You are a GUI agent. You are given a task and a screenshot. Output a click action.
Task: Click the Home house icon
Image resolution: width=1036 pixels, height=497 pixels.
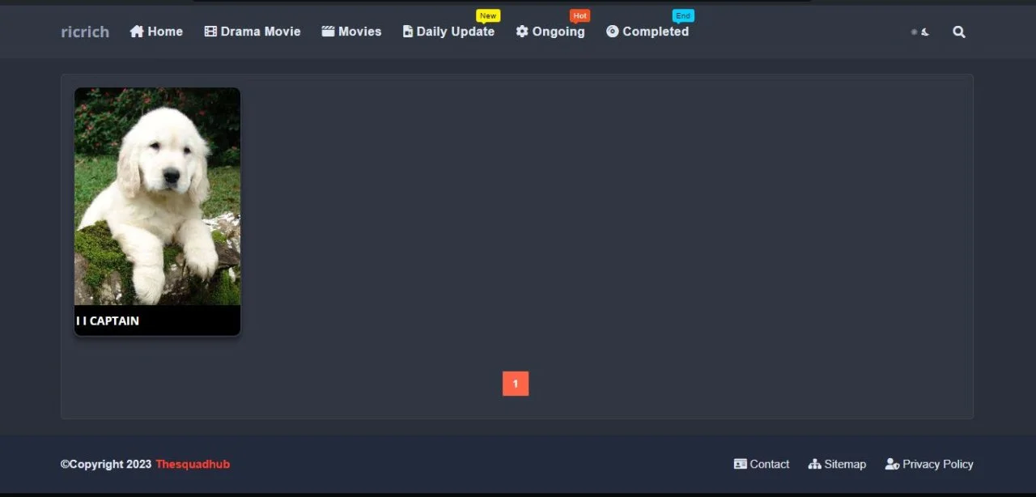coord(137,32)
